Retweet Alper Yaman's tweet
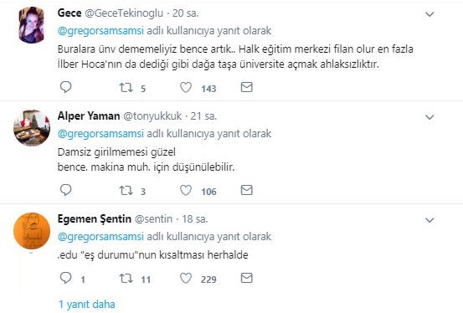 click(x=126, y=191)
